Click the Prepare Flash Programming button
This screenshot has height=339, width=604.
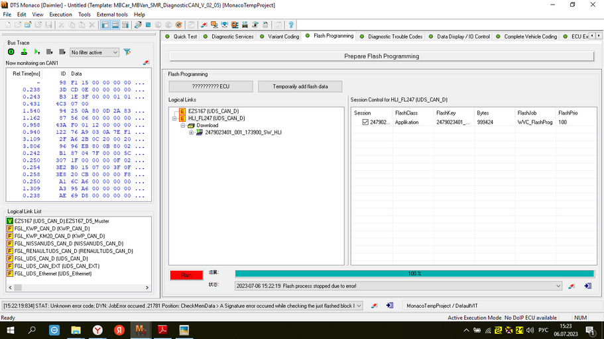click(x=381, y=56)
